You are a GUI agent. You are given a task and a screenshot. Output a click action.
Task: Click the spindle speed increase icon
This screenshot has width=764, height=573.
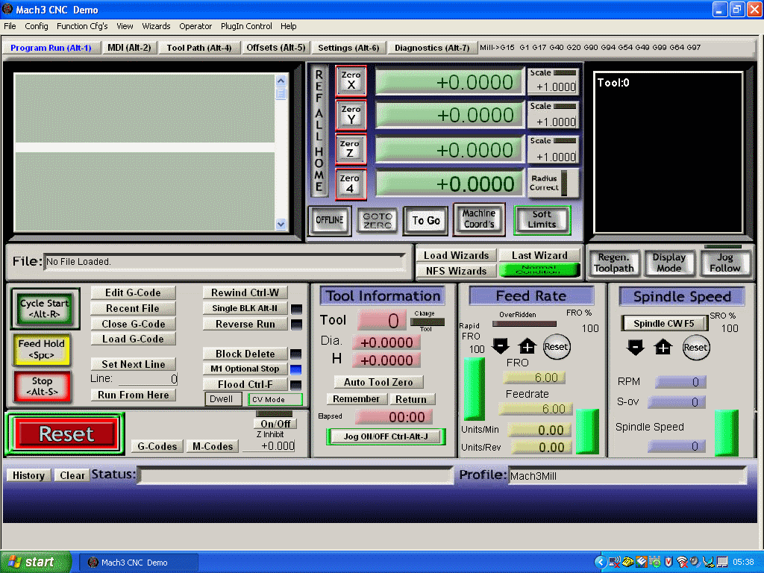pyautogui.click(x=663, y=347)
